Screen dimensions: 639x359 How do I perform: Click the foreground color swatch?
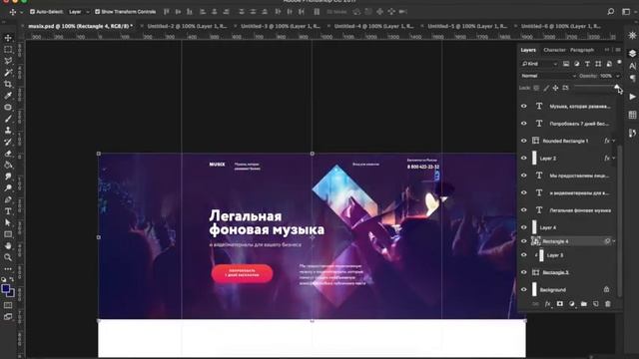pyautogui.click(x=5, y=288)
